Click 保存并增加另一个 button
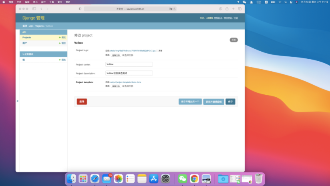This screenshot has width=330, height=186. [190, 102]
